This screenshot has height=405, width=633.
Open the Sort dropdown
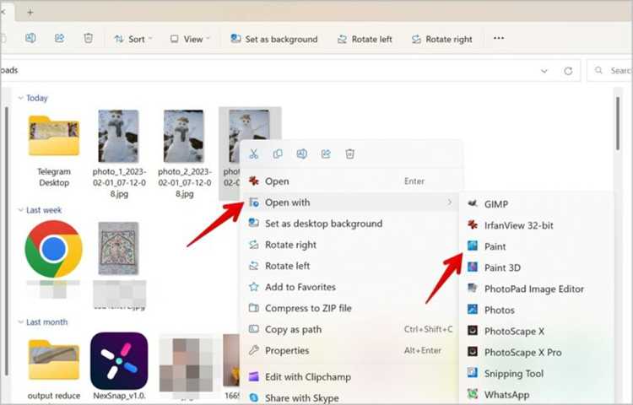pos(133,39)
